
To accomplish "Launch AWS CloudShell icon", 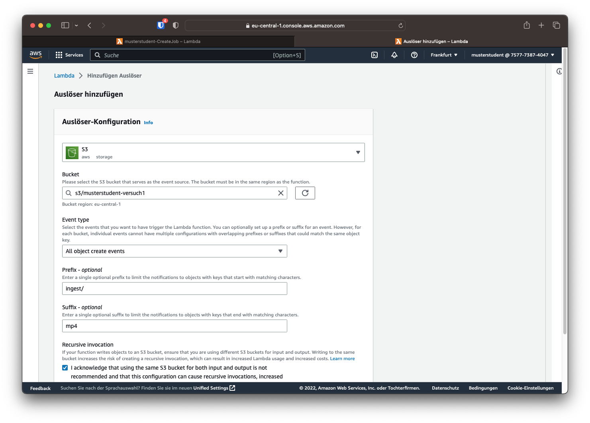I will point(374,55).
